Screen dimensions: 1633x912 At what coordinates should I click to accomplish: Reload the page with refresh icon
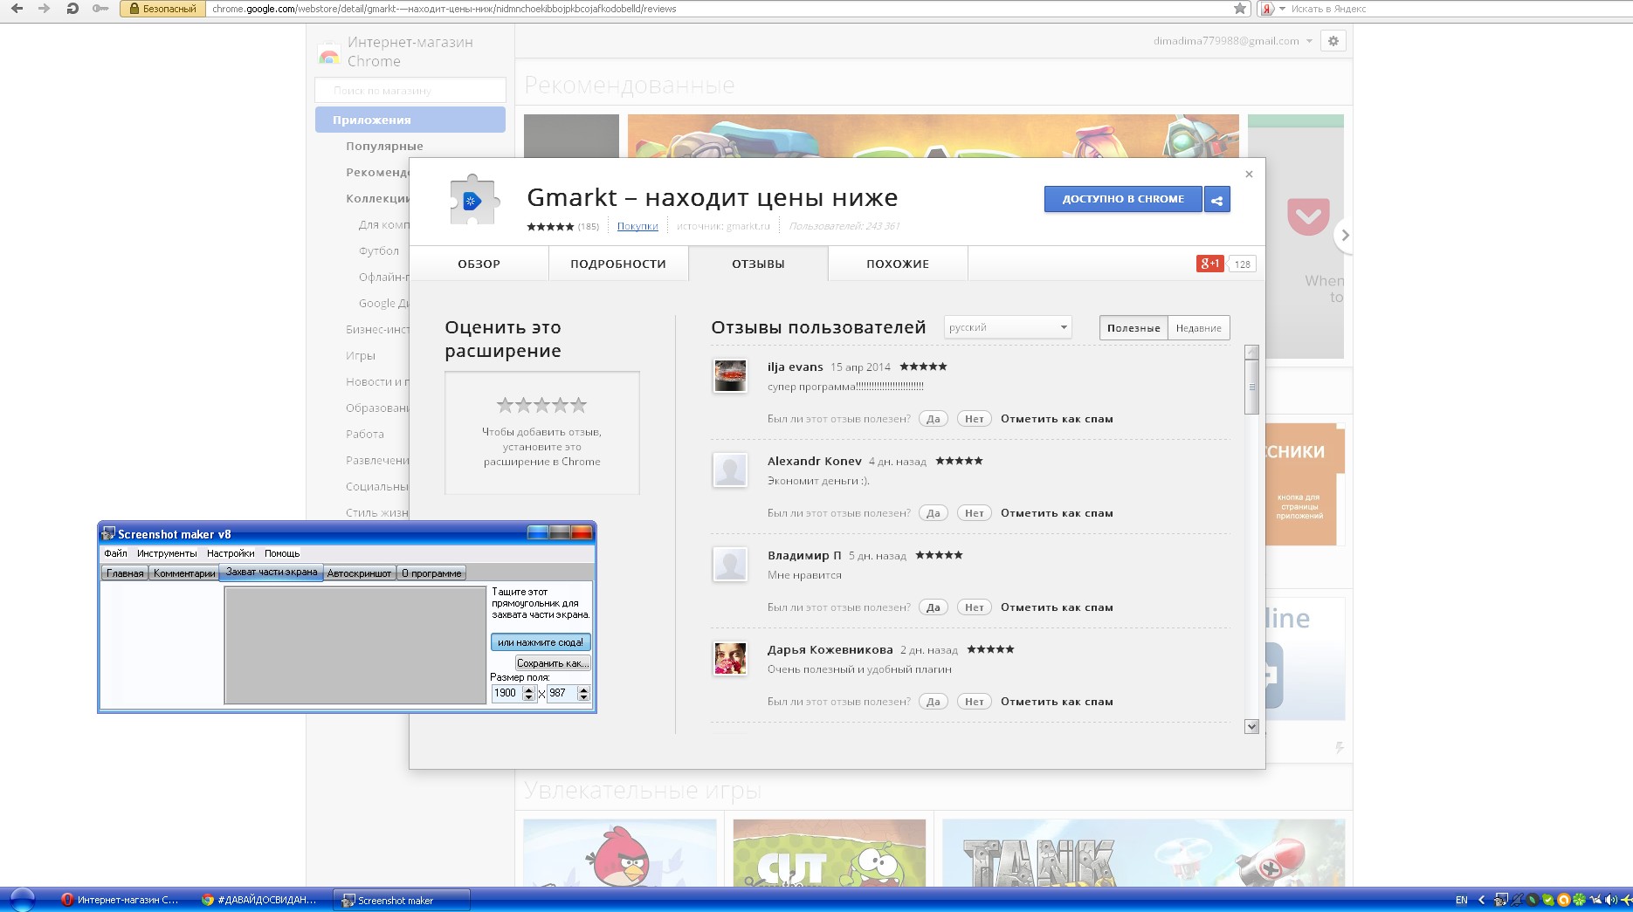coord(72,9)
